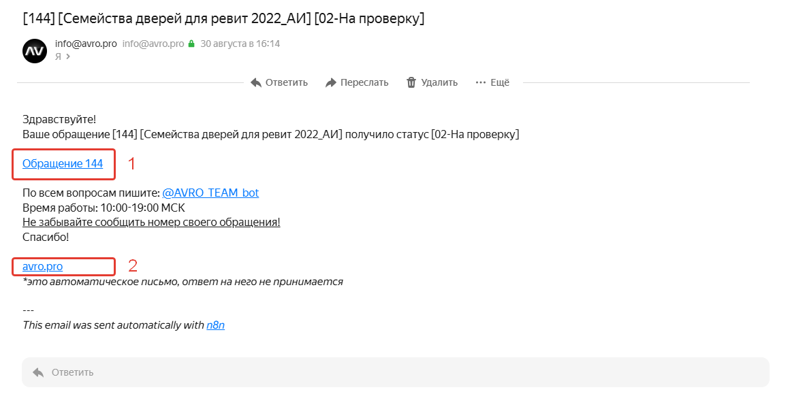Open the "Ещё" actions dropdown label
This screenshot has height=409, width=790.
[500, 82]
